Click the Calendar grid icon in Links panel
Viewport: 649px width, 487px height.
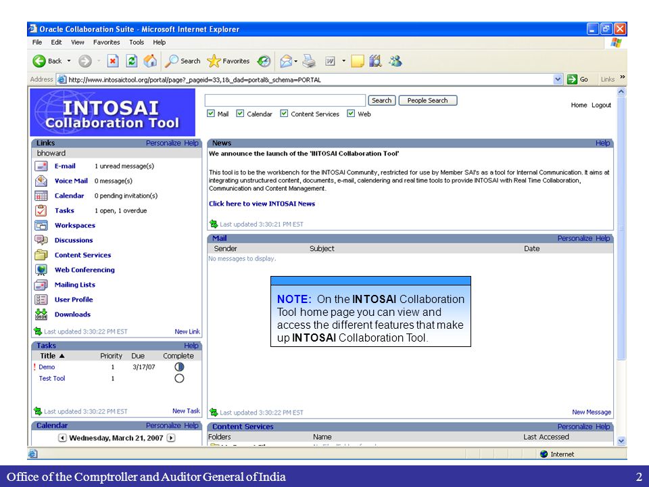(41, 196)
